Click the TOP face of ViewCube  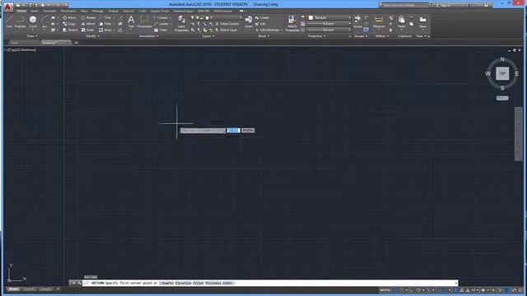(502, 73)
